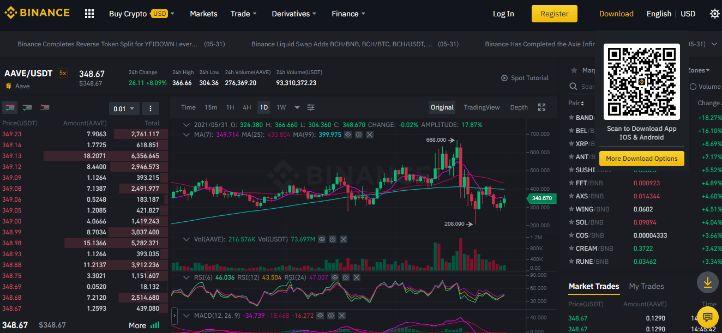This screenshot has height=333, width=722.
Task: Expand the side panel arrow beside MACD
Action: coord(175,316)
